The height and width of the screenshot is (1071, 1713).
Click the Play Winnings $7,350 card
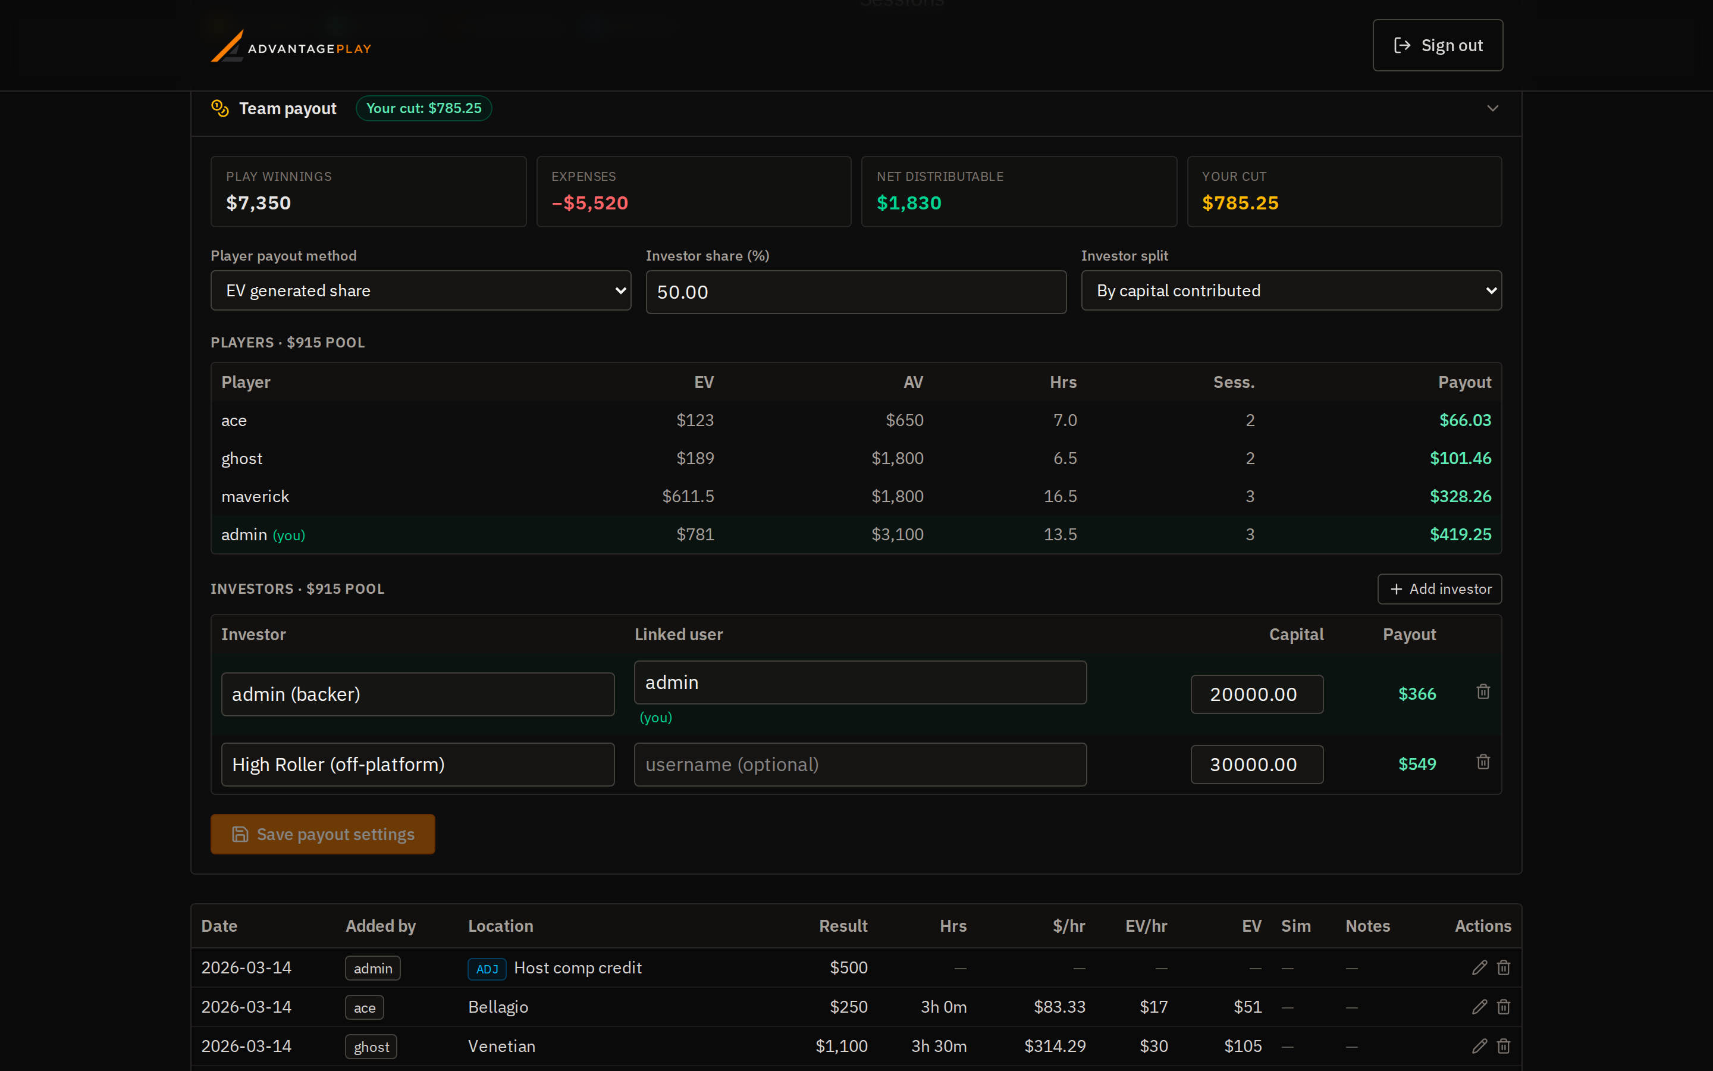pos(368,191)
